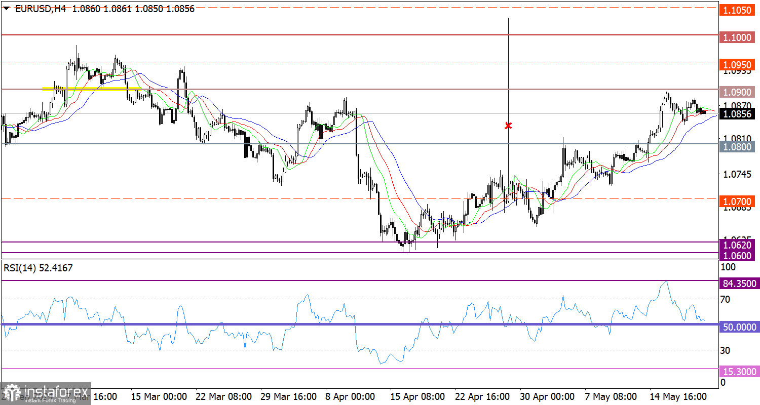Screen dimensions: 760x405
Task: Select the 15 Apr 08:00 time label
Action: [418, 396]
